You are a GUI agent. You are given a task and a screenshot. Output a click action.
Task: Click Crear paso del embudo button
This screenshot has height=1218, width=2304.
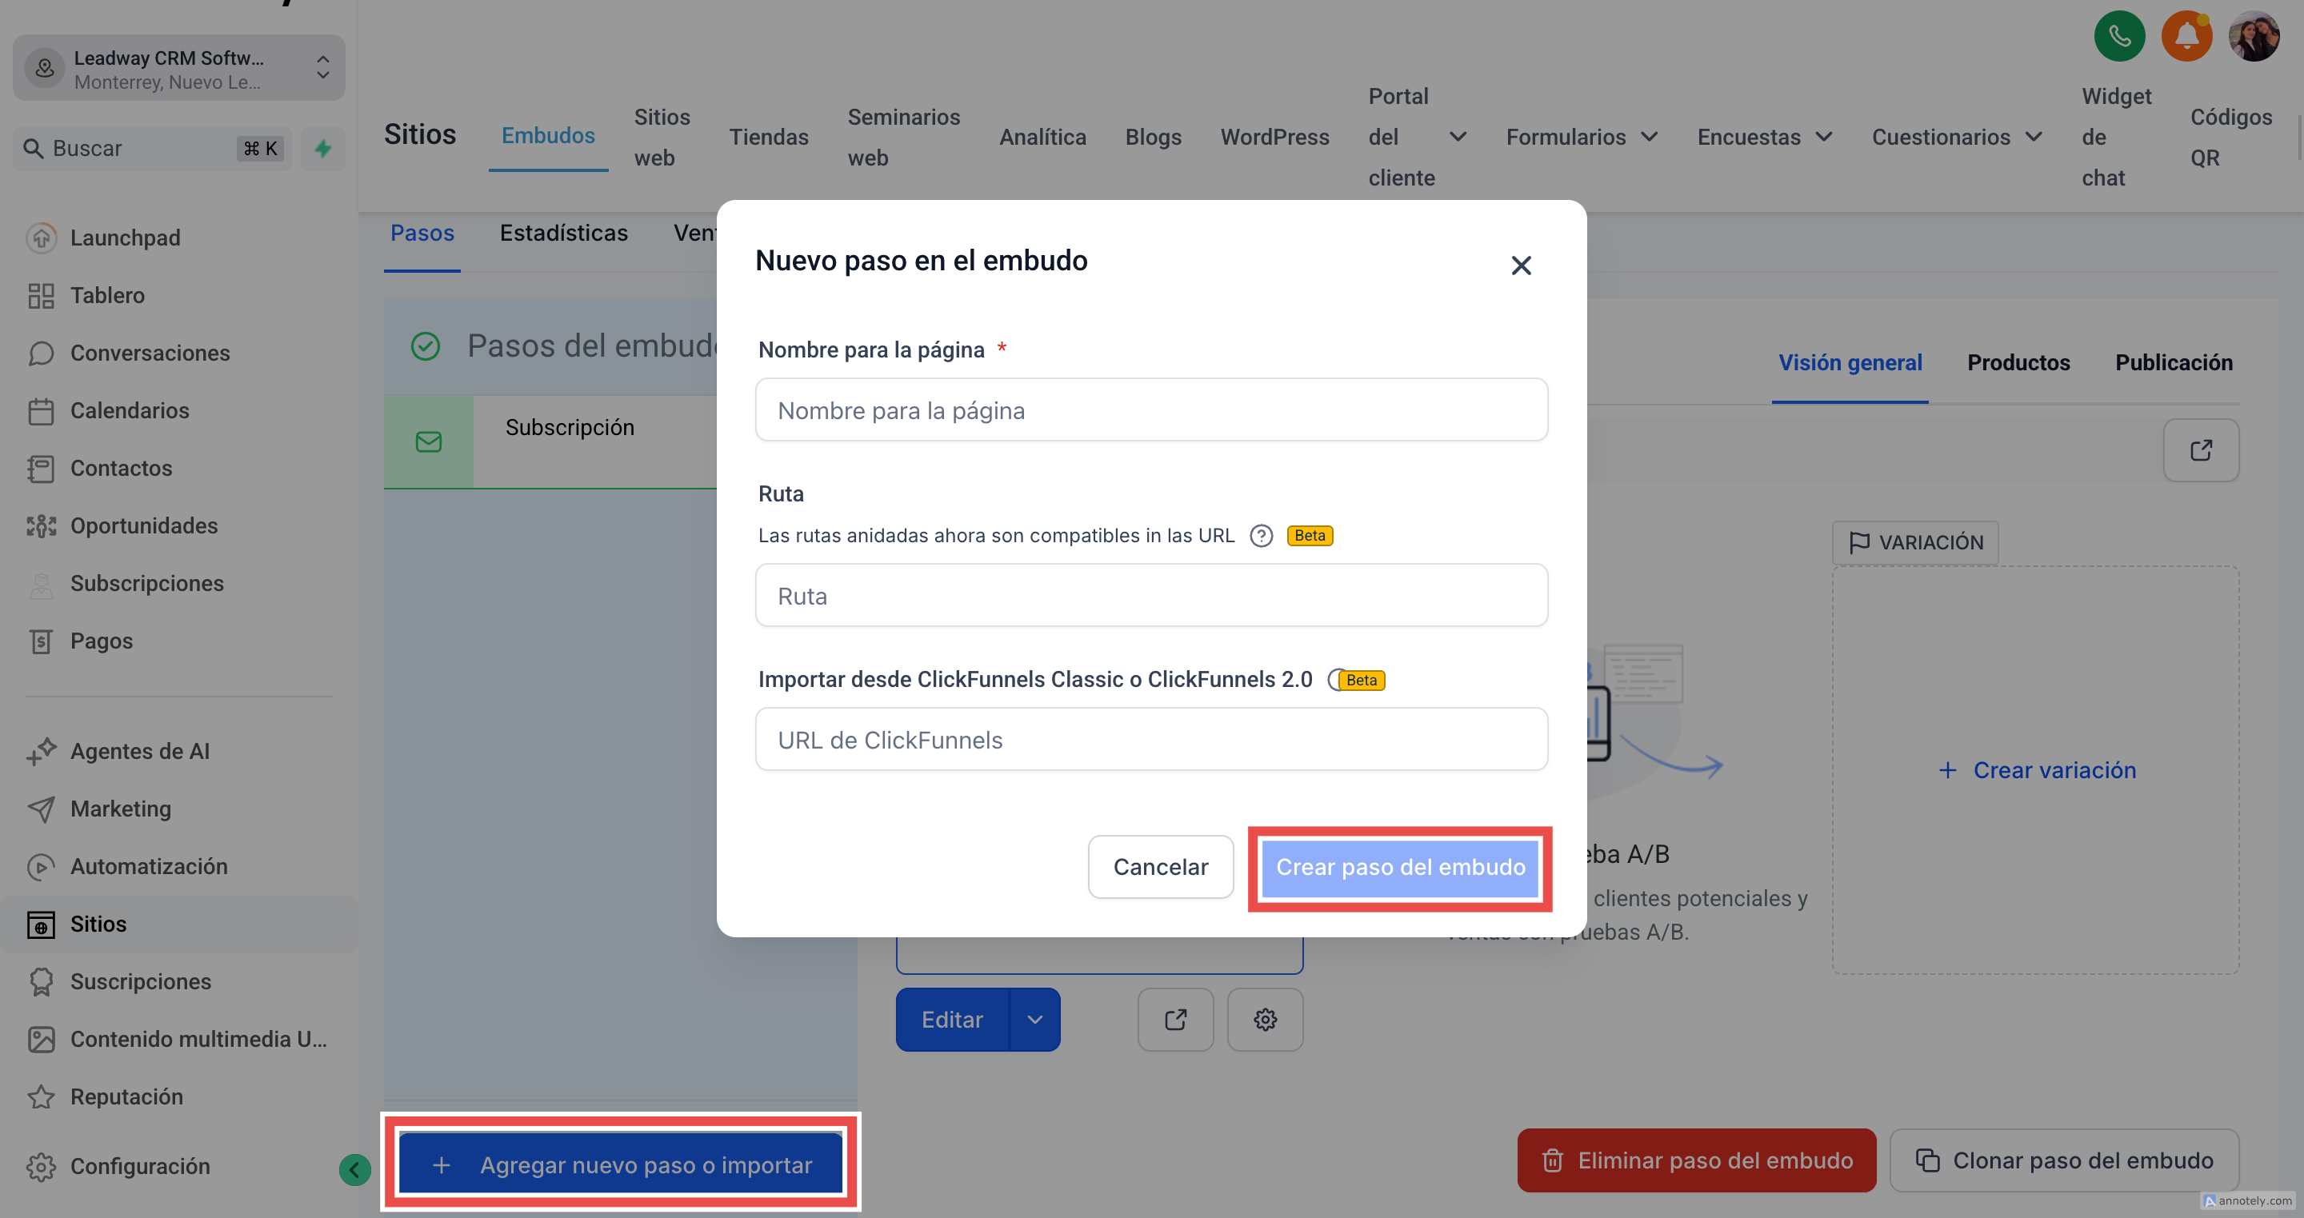(1400, 867)
